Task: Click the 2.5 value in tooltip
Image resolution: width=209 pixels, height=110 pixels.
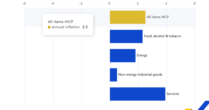Action: (85, 27)
